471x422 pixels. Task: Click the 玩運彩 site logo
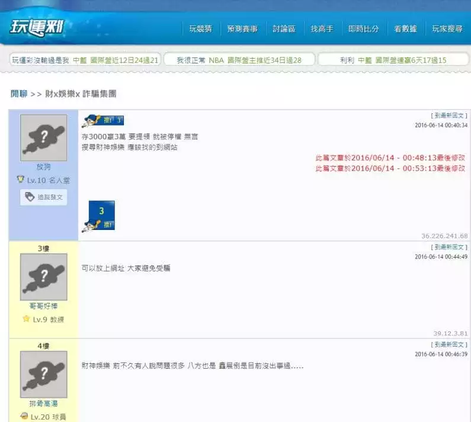coord(37,28)
